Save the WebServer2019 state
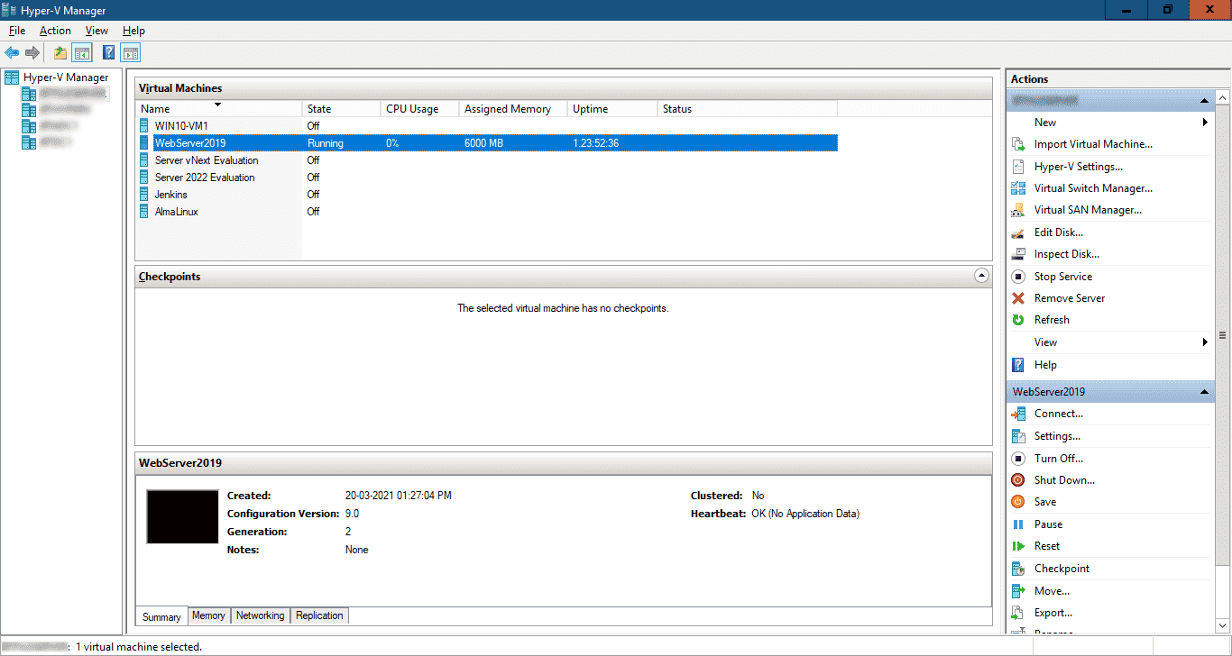This screenshot has width=1232, height=656. click(x=1044, y=502)
